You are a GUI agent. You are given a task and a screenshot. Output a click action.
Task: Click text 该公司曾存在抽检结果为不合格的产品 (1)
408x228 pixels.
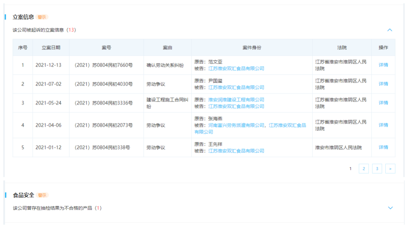(57, 208)
